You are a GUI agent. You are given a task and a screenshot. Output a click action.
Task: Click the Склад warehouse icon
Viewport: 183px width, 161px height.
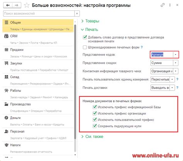click(x=6, y=77)
